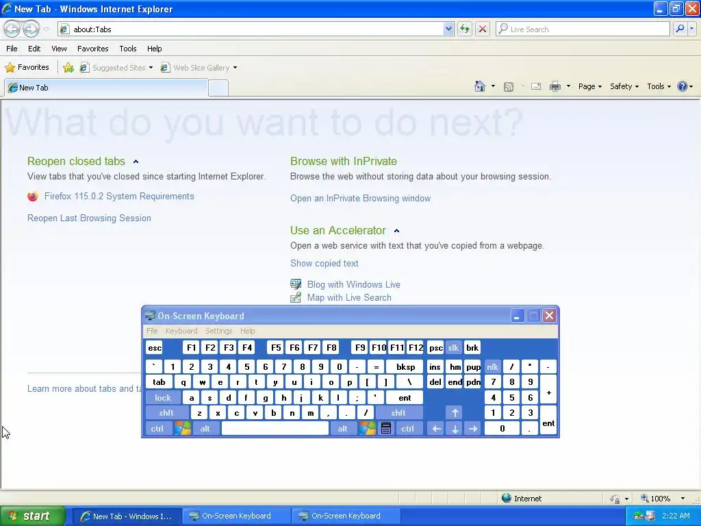This screenshot has height=526, width=701.
Task: Click the bksp key on keyboard
Action: click(x=405, y=367)
